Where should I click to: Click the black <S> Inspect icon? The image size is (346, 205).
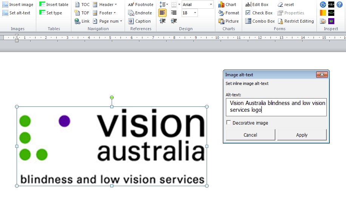click(331, 5)
